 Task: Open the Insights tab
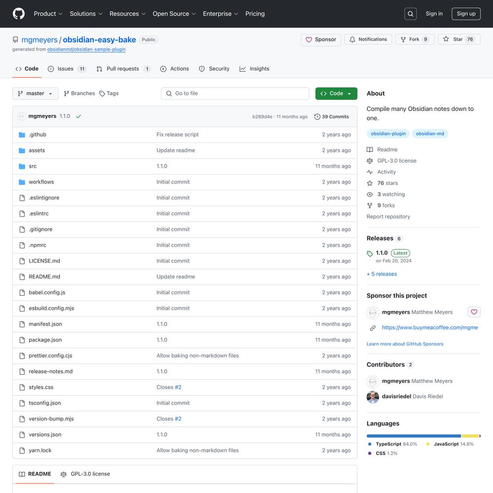tap(254, 69)
